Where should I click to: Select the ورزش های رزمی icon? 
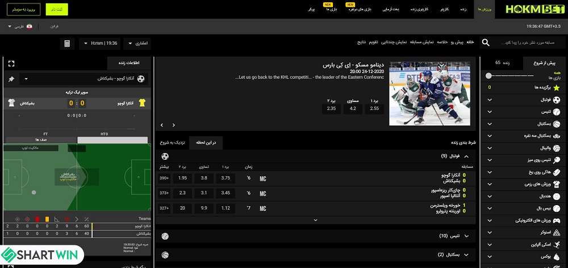coord(557,184)
